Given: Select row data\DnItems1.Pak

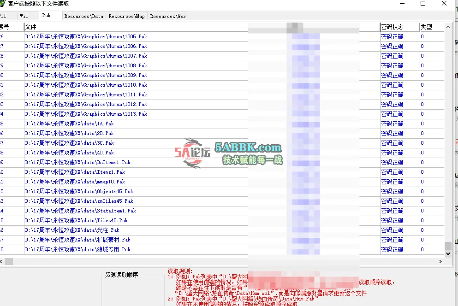Looking at the screenshot, I should pyautogui.click(x=222, y=162).
